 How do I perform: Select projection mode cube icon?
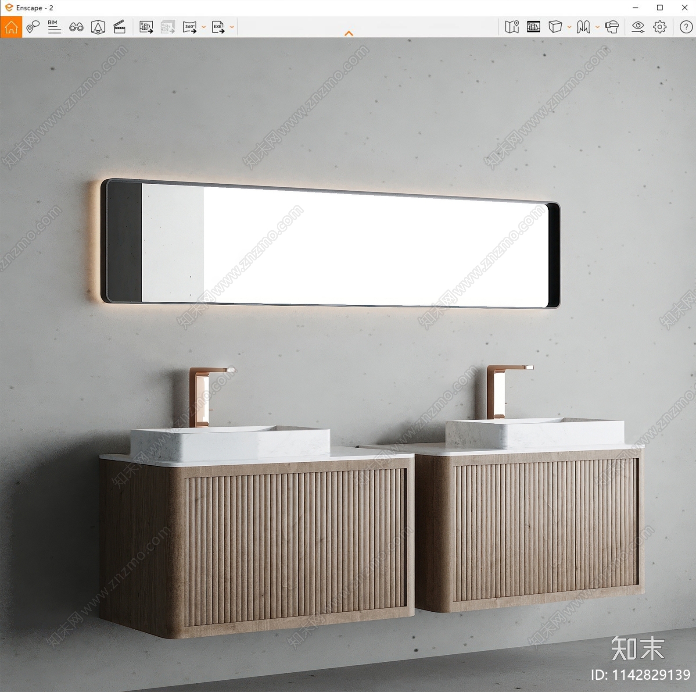pyautogui.click(x=555, y=27)
